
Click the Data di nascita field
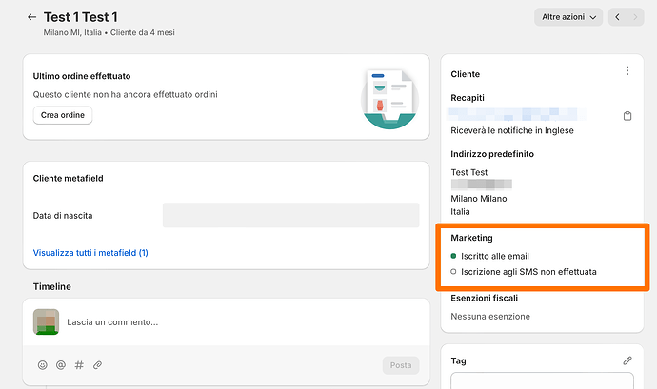pos(290,215)
